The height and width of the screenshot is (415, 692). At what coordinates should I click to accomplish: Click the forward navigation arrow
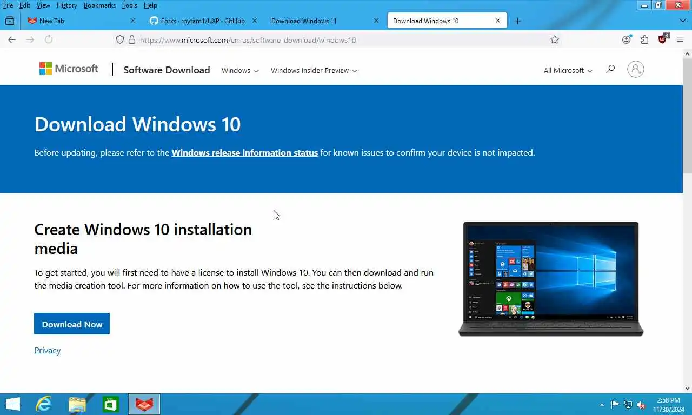tap(30, 39)
